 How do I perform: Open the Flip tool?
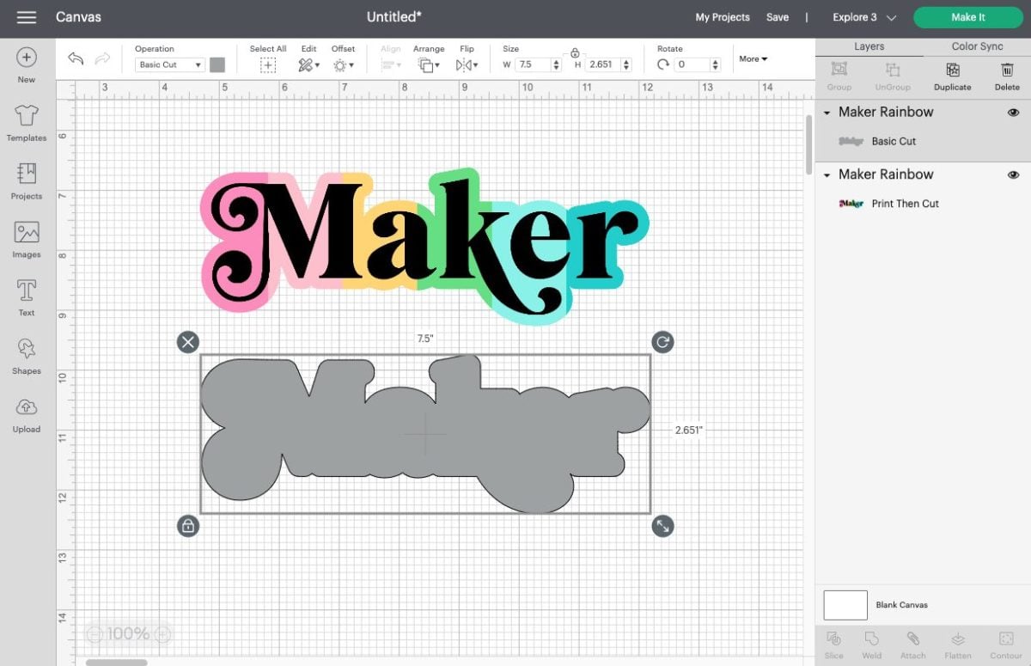click(x=466, y=64)
